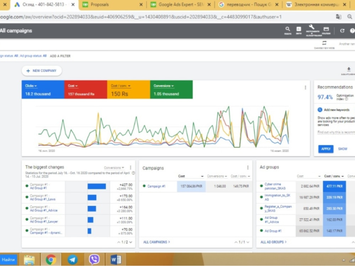Open Conversions column dropdown in Campaigns card
355x266 pixels.
217,176
